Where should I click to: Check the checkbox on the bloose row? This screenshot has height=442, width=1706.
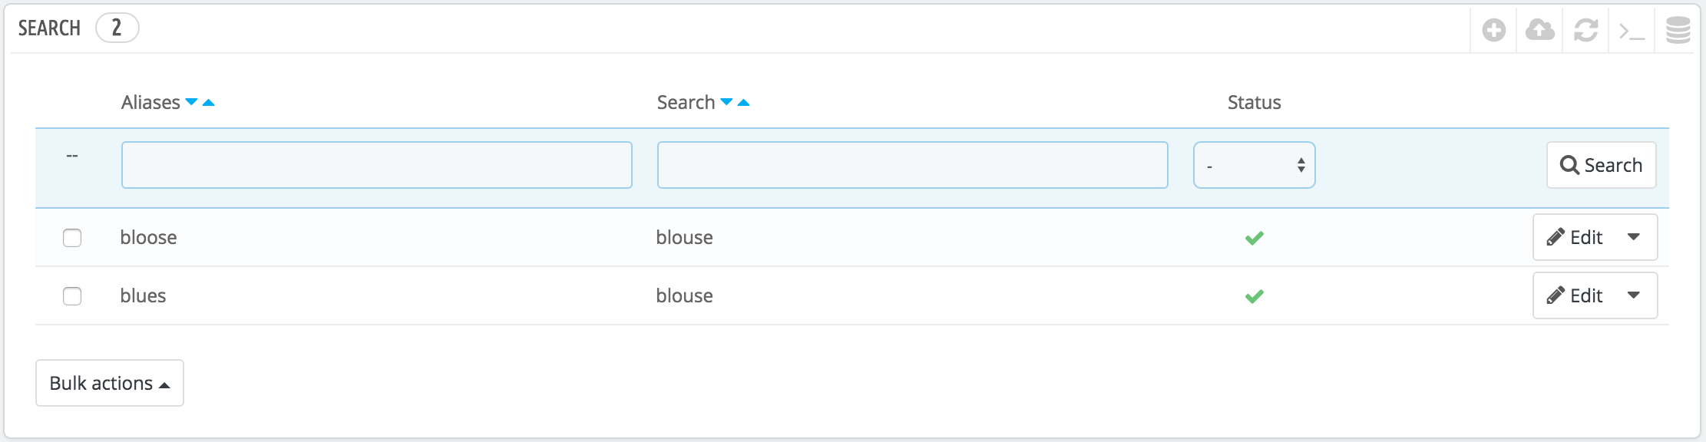click(74, 237)
